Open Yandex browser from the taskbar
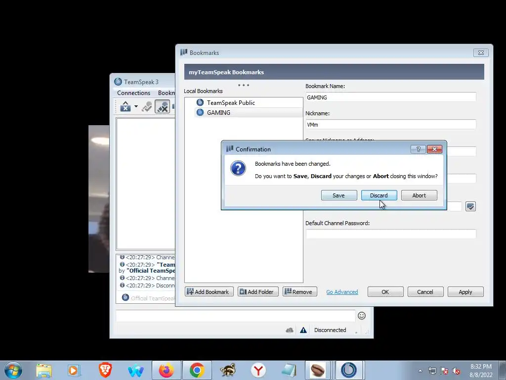 [258, 370]
